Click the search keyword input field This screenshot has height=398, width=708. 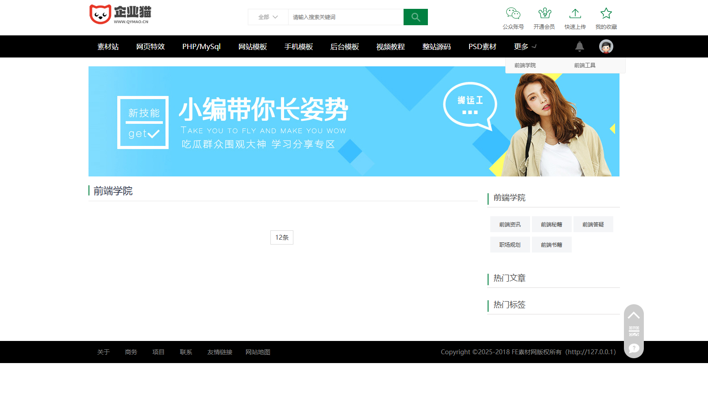click(345, 17)
